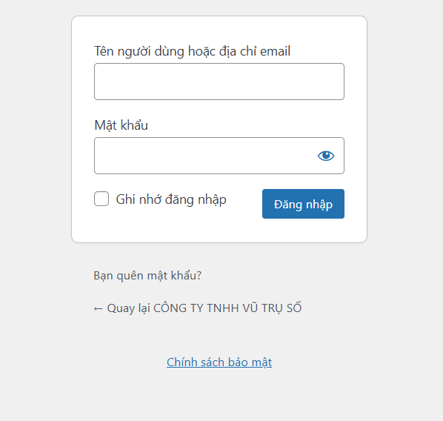Image resolution: width=443 pixels, height=421 pixels.
Task: Click the Mật khẩu label above the field
Action: coord(121,125)
